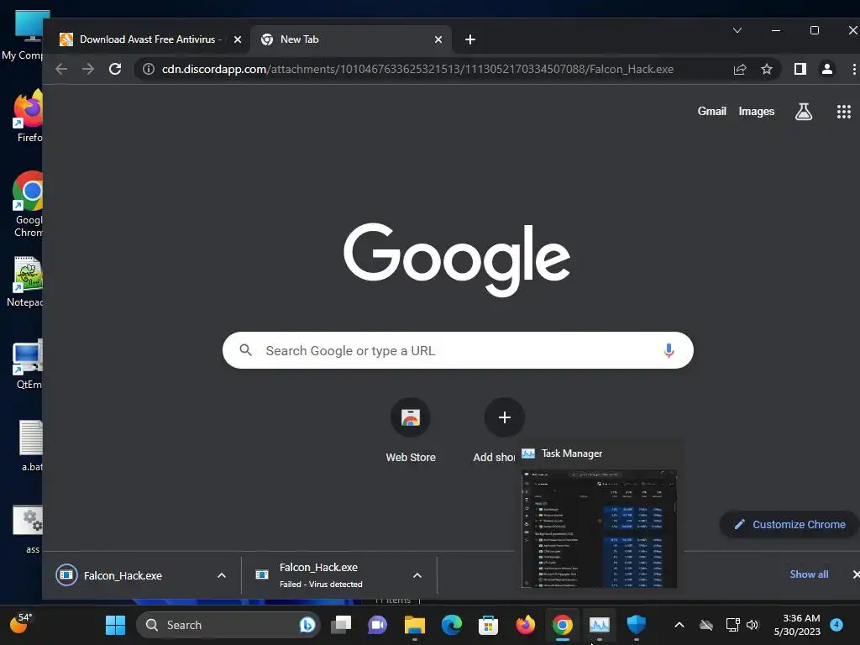Image resolution: width=860 pixels, height=645 pixels.
Task: Open Chat app on taskbar
Action: (x=377, y=625)
